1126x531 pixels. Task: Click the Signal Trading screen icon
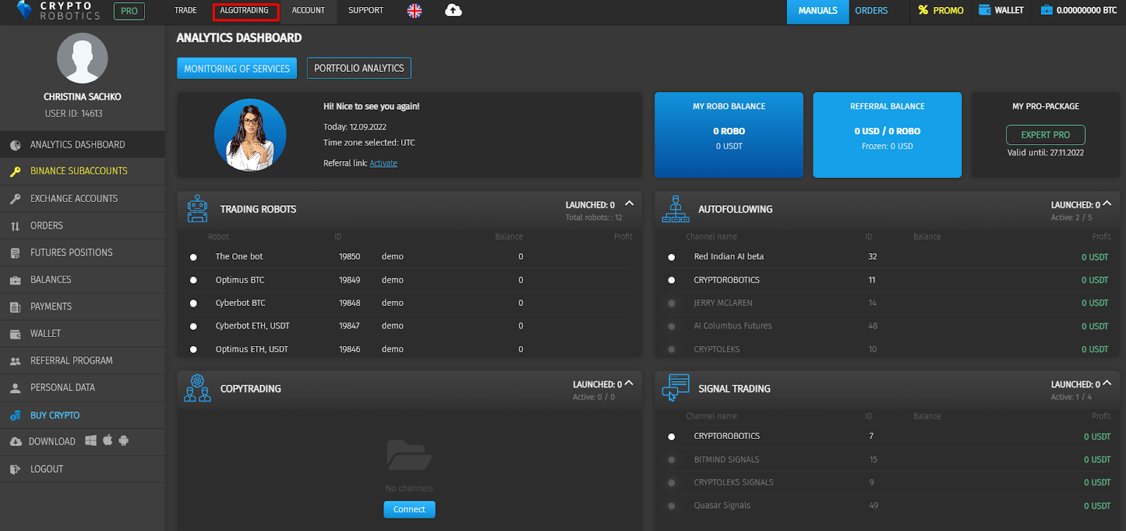point(676,388)
